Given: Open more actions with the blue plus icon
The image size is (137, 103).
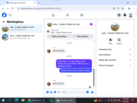Looking at the screenshot, I should click(47, 92).
